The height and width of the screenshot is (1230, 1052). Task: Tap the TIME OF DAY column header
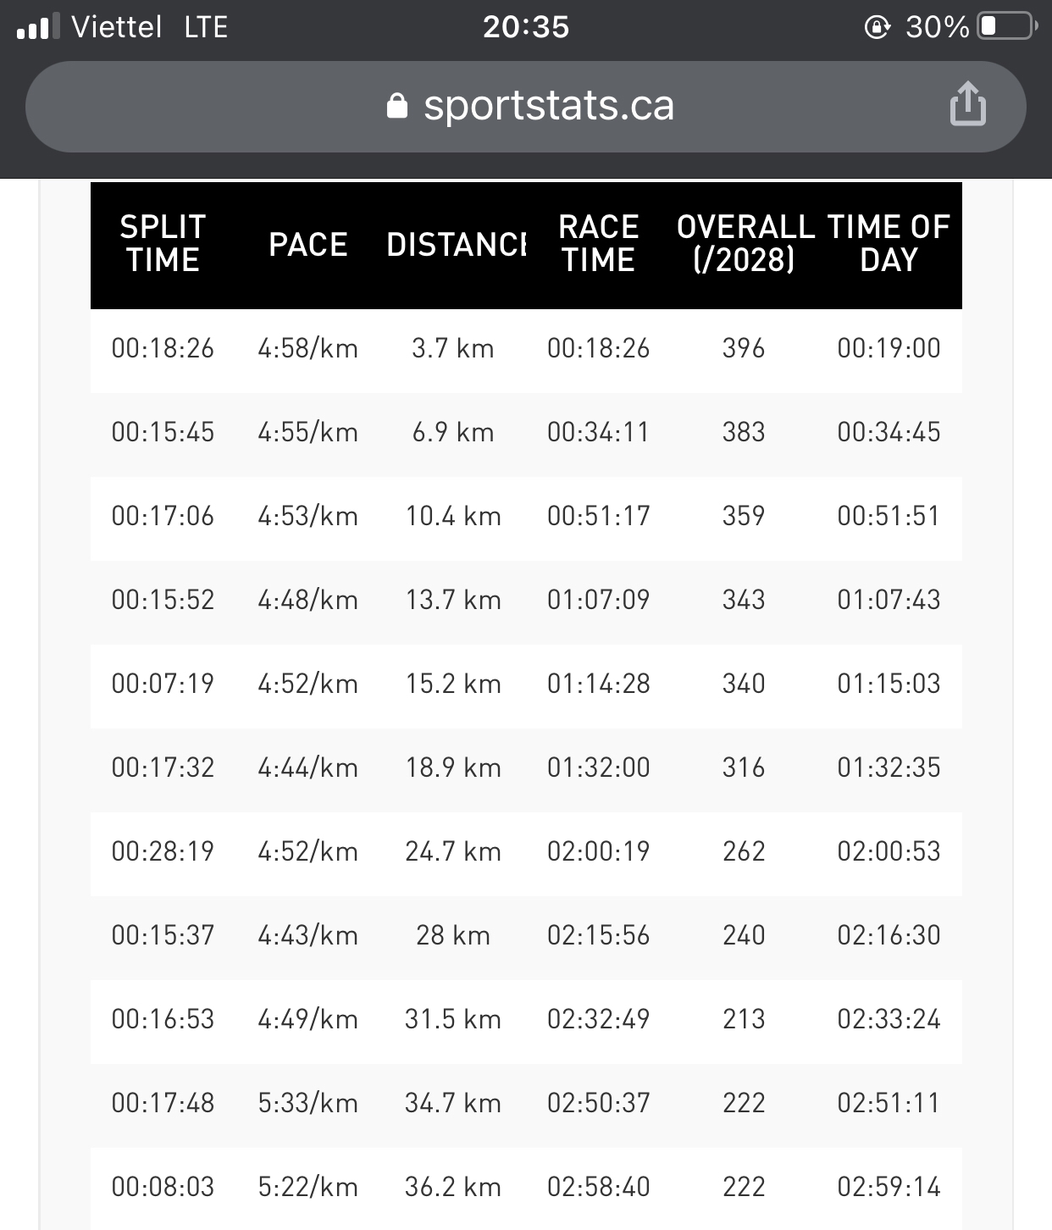point(889,244)
